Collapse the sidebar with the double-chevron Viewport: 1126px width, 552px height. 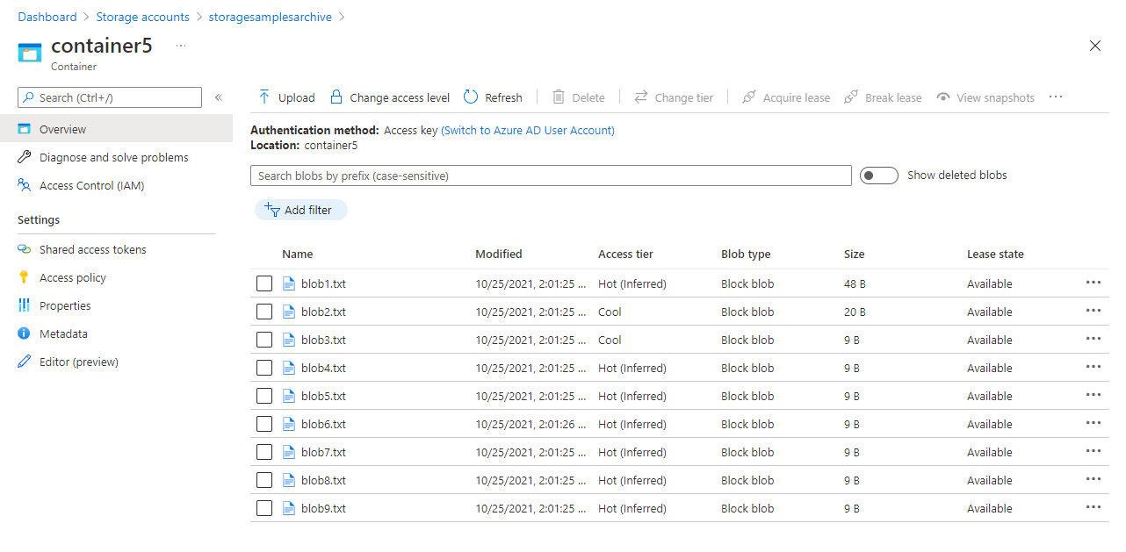(218, 97)
